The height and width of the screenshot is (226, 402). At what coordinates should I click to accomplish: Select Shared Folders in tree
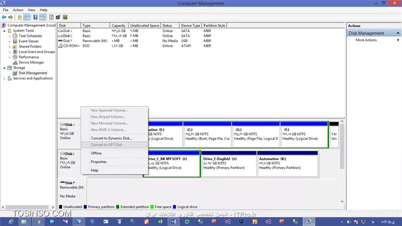(30, 46)
